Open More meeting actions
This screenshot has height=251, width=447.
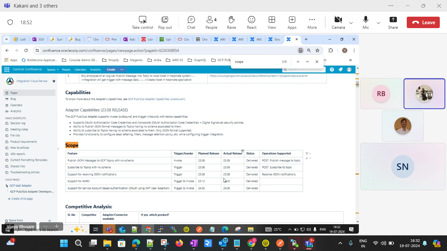[x=312, y=23]
